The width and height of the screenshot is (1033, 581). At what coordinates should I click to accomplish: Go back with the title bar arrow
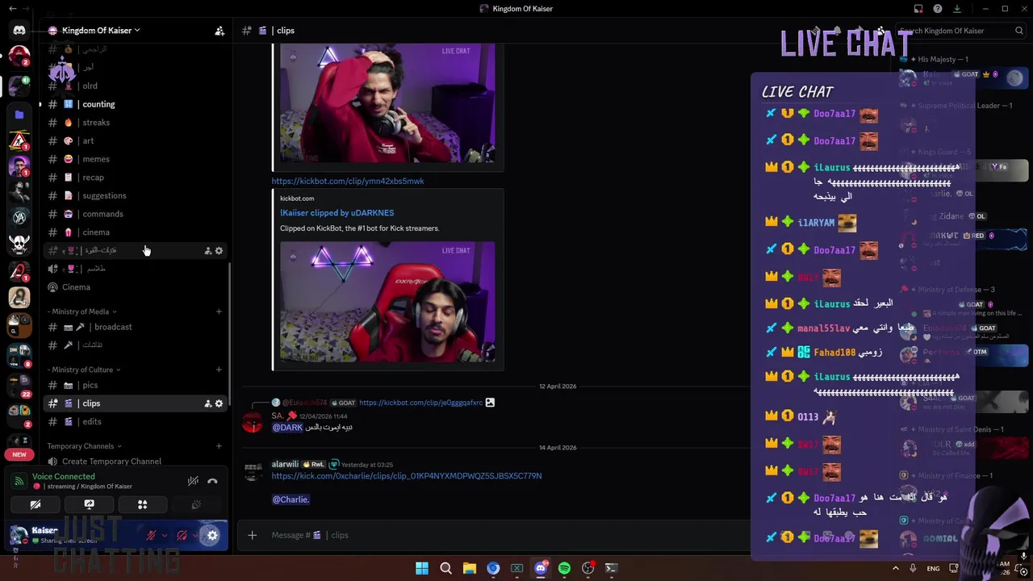pyautogui.click(x=12, y=9)
